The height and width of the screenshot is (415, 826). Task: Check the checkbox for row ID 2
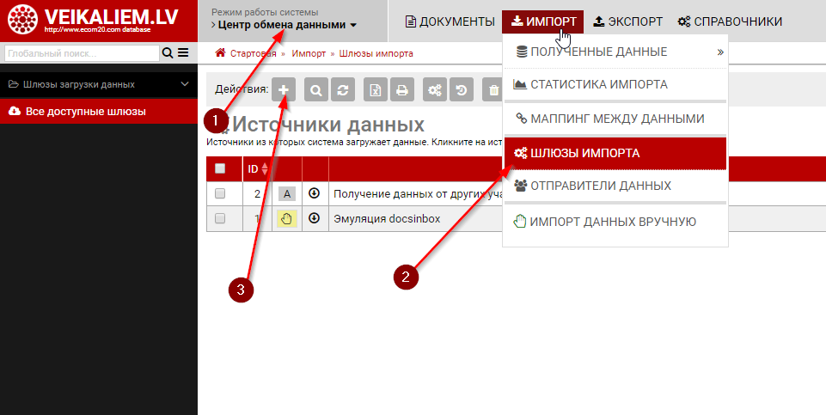tap(220, 193)
